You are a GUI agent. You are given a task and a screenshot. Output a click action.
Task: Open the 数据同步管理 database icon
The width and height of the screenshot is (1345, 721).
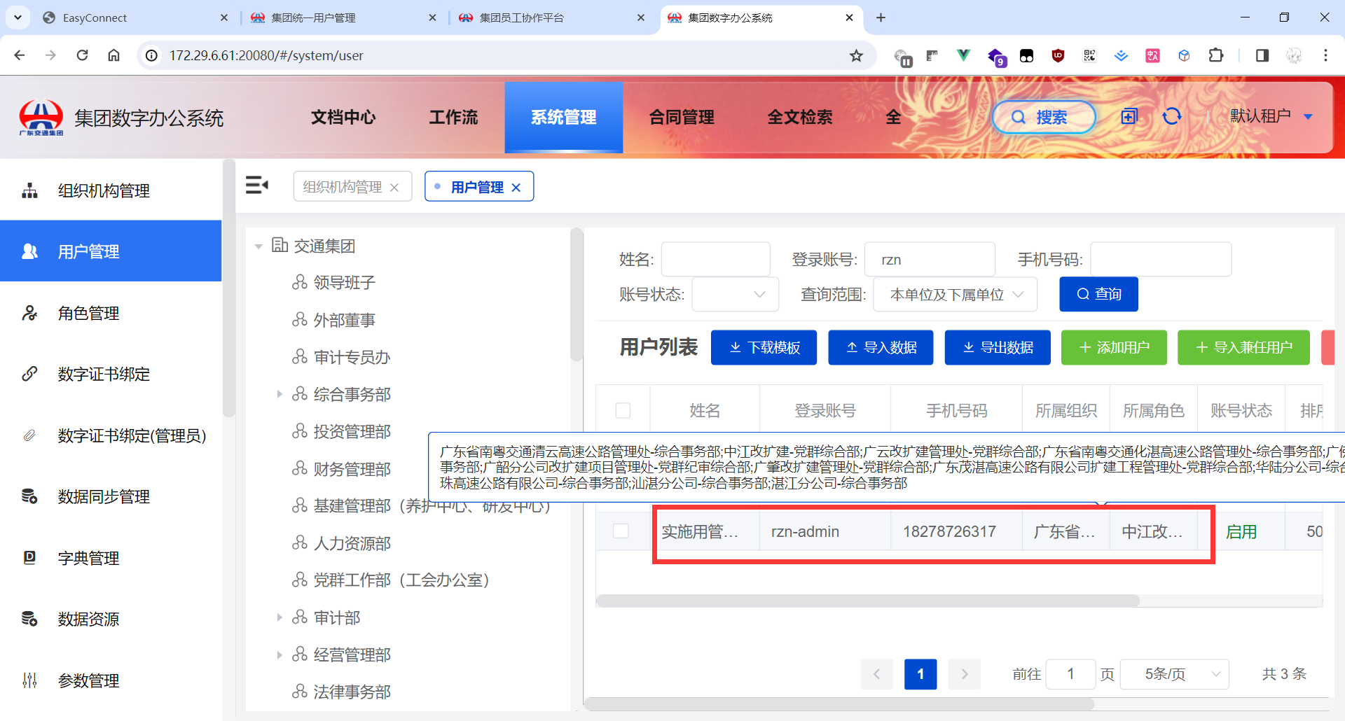[x=29, y=496]
